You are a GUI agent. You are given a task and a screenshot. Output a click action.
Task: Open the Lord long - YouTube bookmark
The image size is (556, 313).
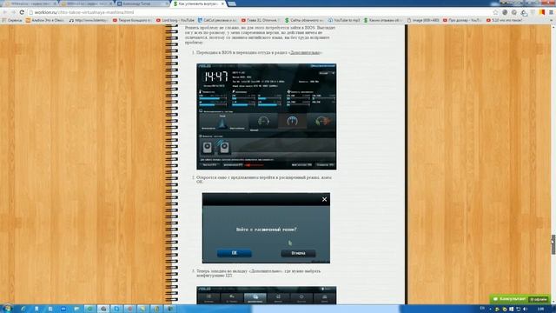click(x=175, y=21)
